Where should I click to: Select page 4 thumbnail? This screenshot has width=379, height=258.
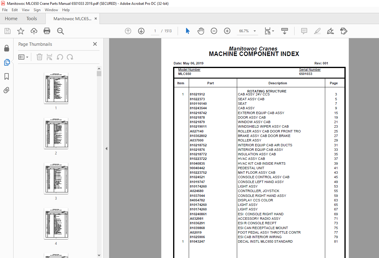point(56,223)
